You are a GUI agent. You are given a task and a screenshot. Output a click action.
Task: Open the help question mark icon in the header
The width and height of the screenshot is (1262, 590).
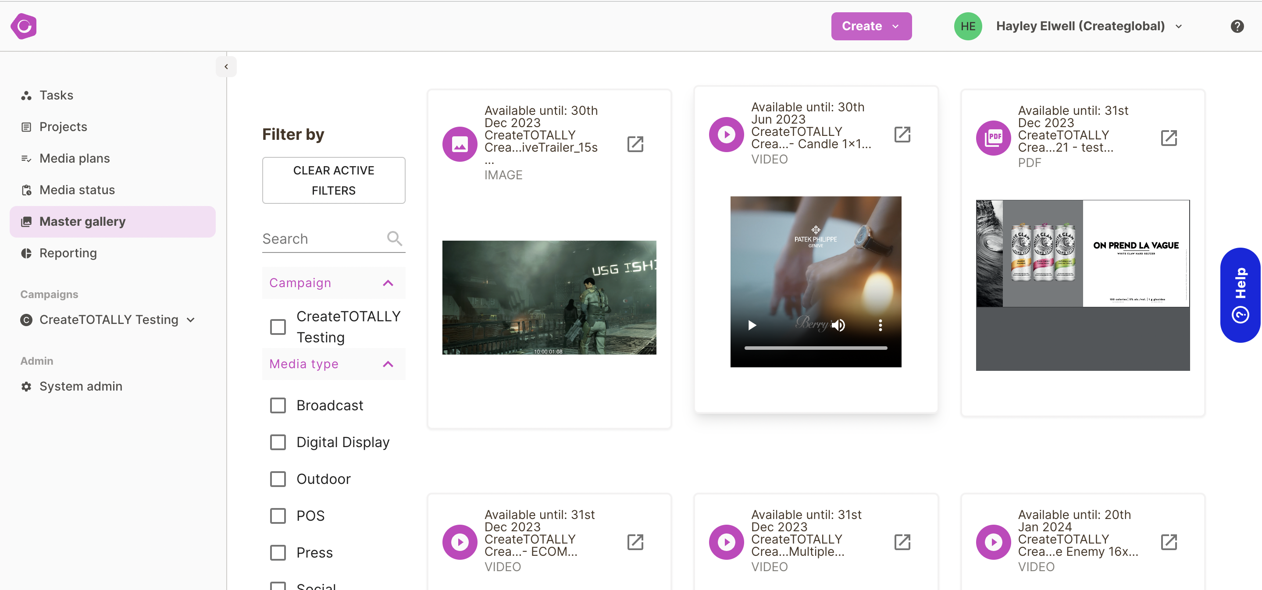1237,26
